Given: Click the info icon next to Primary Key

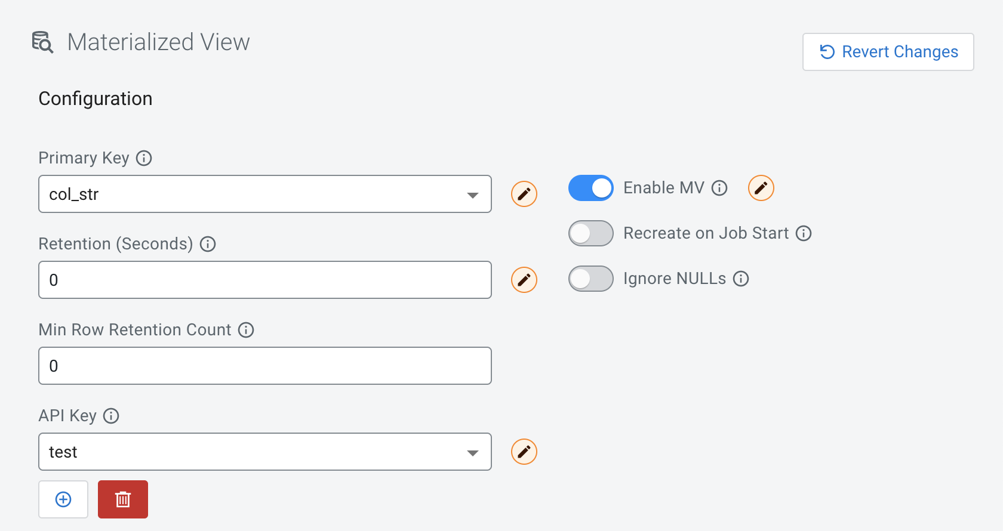Looking at the screenshot, I should tap(144, 158).
